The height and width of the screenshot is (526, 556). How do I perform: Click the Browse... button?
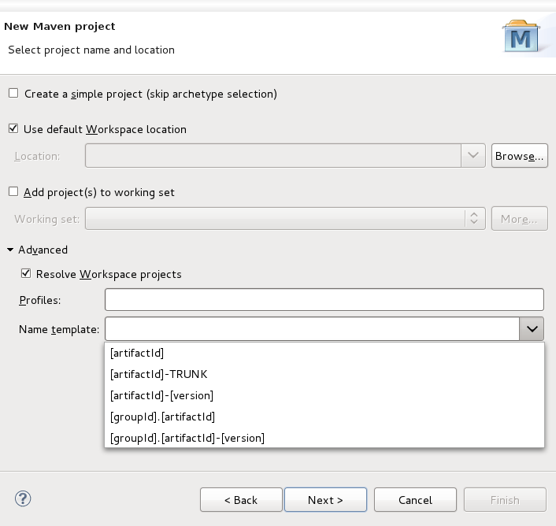[519, 156]
